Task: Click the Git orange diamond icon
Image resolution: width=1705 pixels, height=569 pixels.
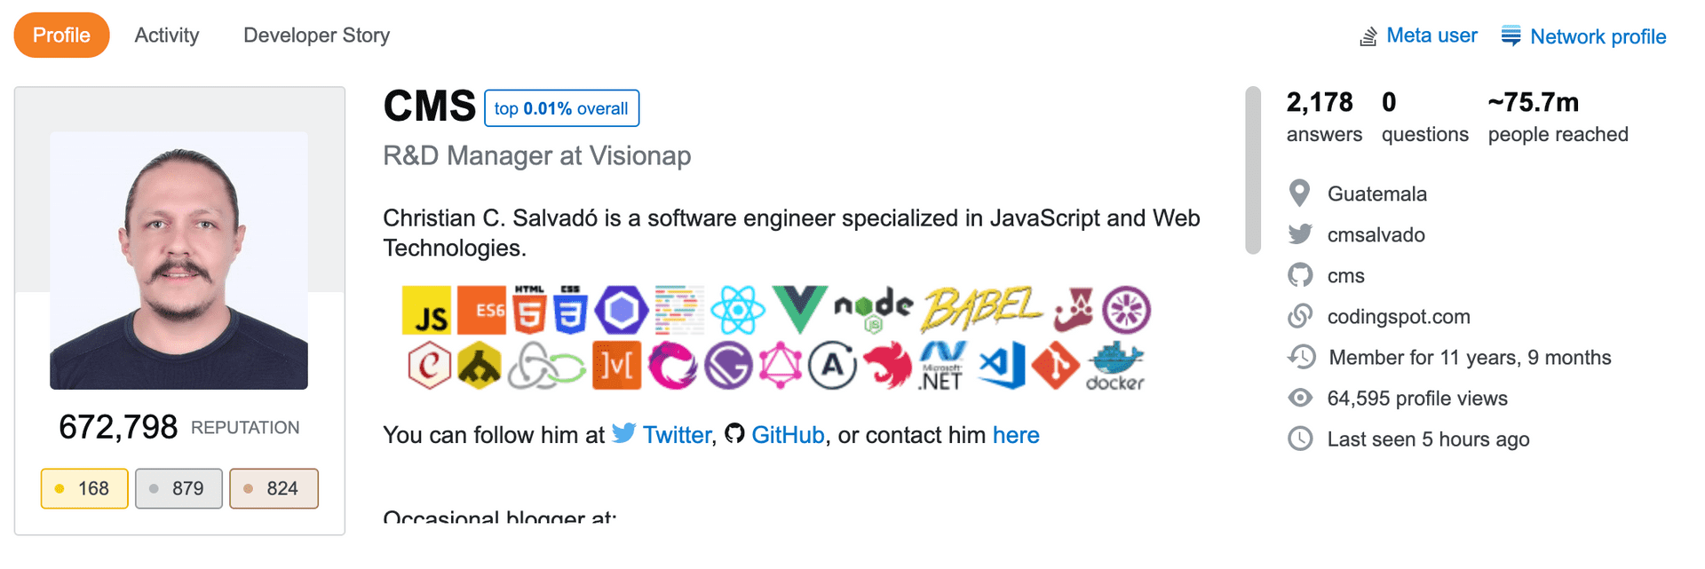Action: coord(1055,366)
